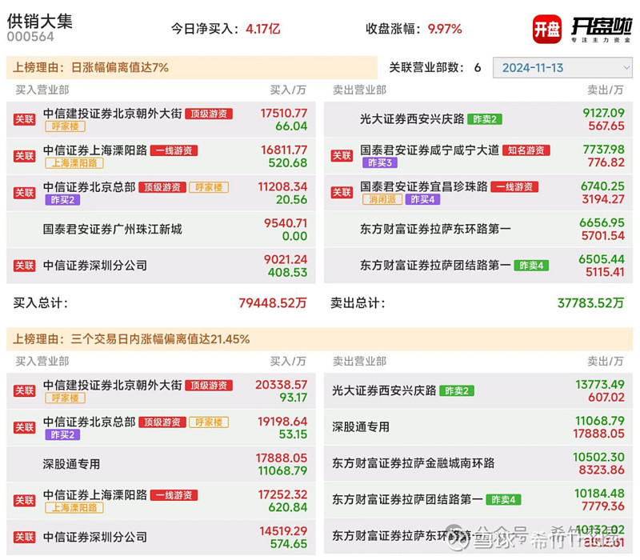Open 深股通专用 row selling 11068.79
The width and height of the screenshot is (640, 560).
478,427
